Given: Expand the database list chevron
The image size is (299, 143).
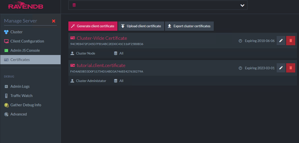Looking at the screenshot, I should click(x=242, y=5).
